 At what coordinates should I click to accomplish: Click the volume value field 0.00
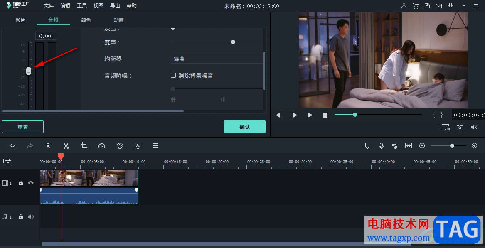point(45,36)
